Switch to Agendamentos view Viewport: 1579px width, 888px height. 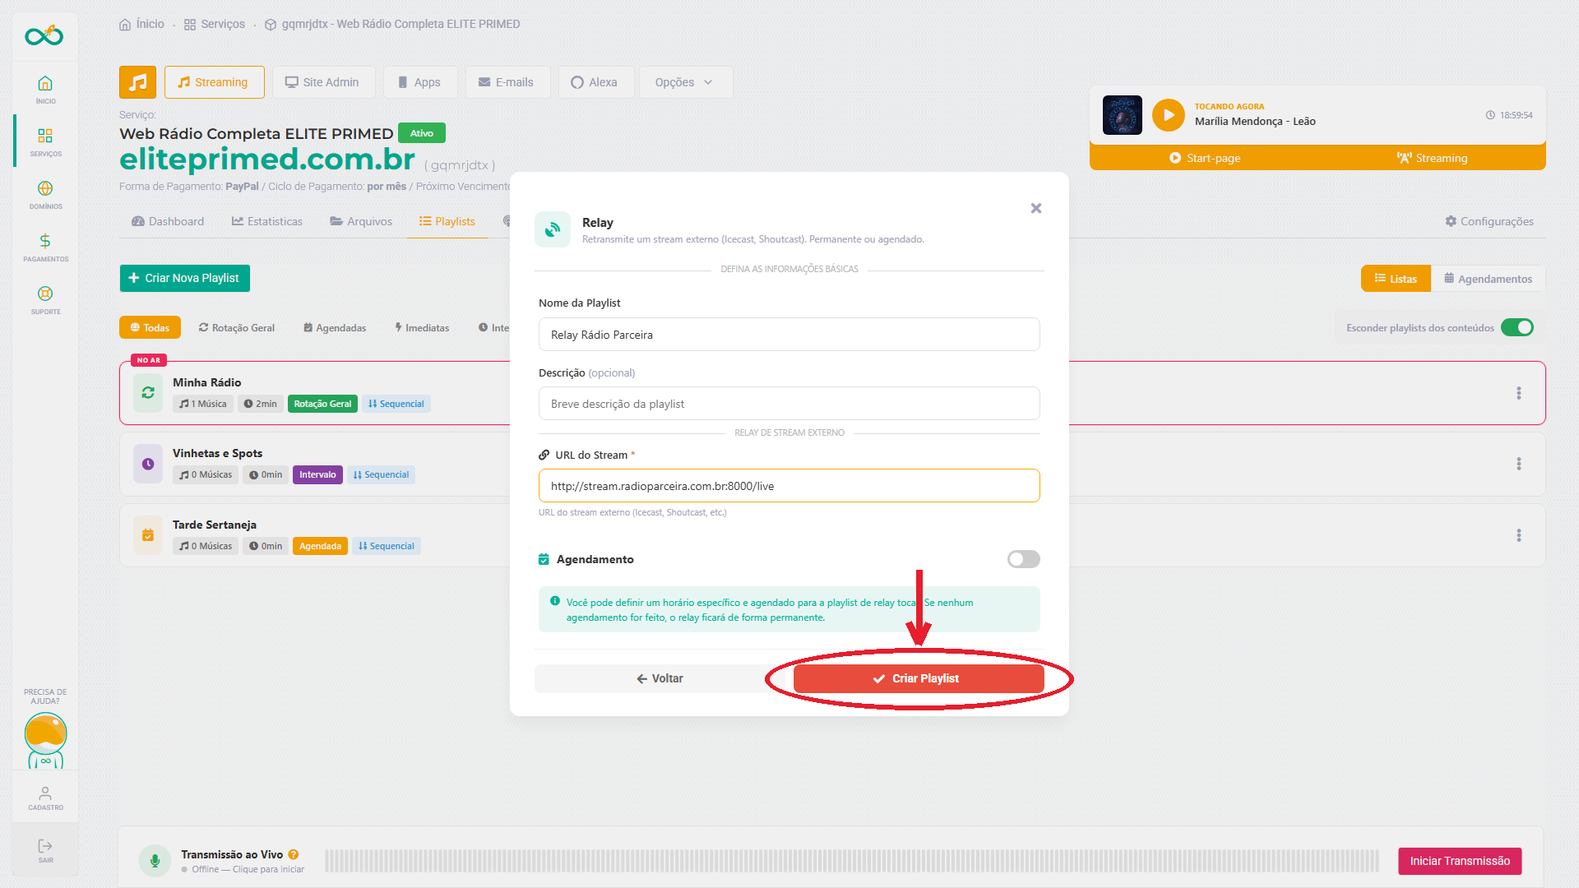(1488, 279)
